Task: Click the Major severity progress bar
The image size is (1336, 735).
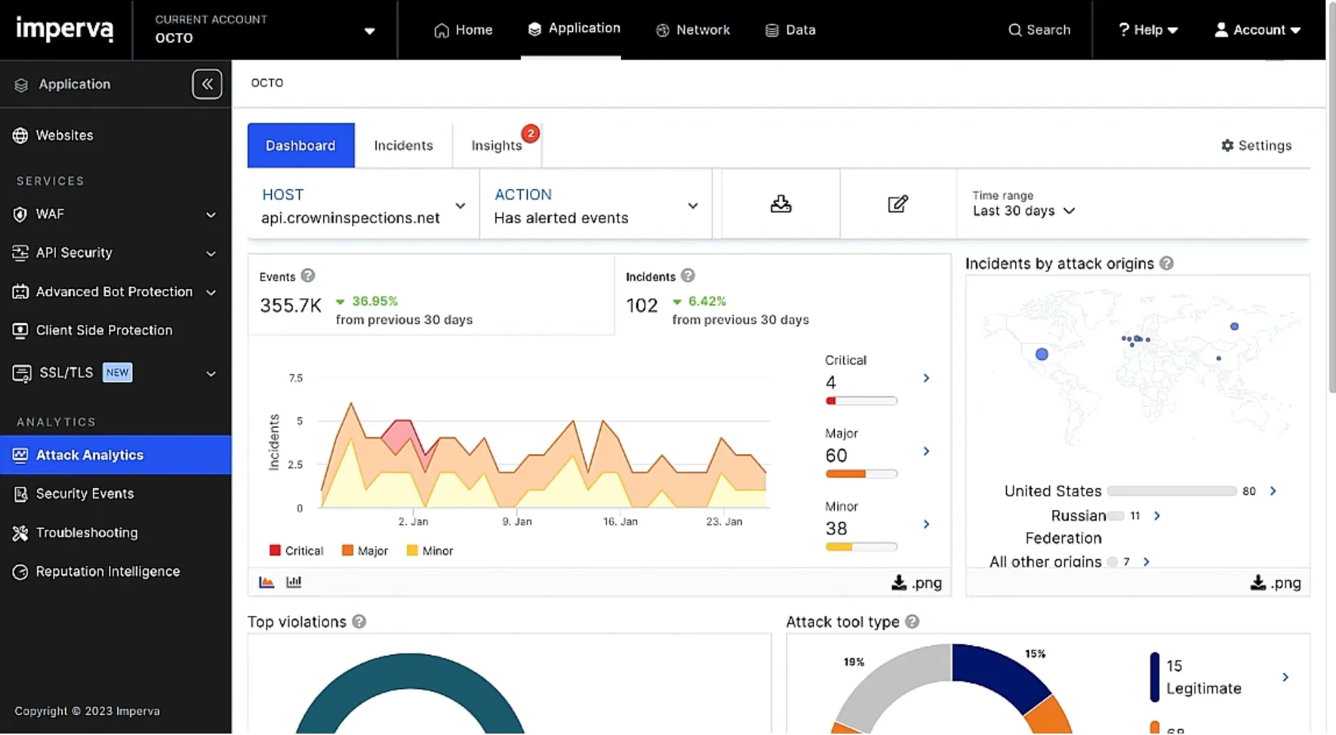Action: point(861,473)
